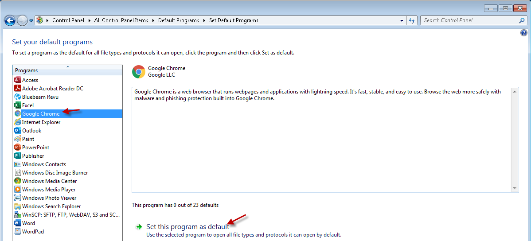
Task: Expand the arrow before Control Panel breadcrumb
Action: click(47, 20)
